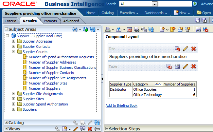Expand the Supplier Spend Authorization folder
Viewport: 213px width, 132px height.
14,104
